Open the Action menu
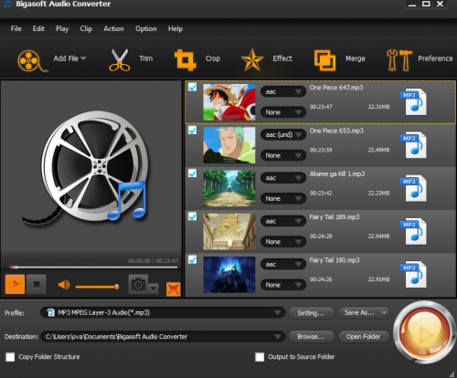 [113, 29]
